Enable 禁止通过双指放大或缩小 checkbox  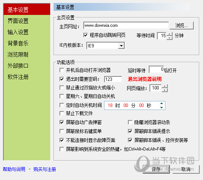[62, 88]
